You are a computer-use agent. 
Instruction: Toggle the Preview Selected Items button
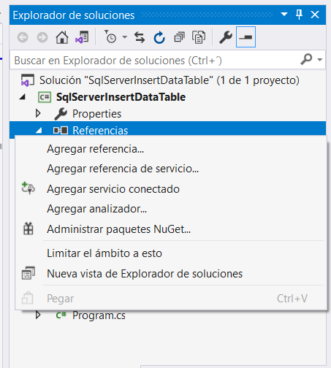point(246,37)
